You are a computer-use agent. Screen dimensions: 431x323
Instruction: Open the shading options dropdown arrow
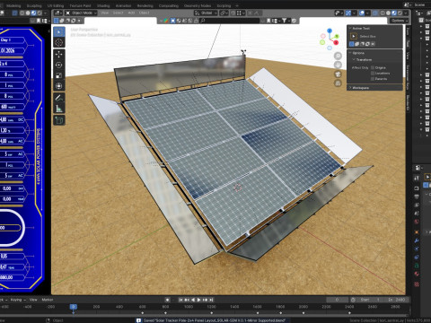click(406, 13)
